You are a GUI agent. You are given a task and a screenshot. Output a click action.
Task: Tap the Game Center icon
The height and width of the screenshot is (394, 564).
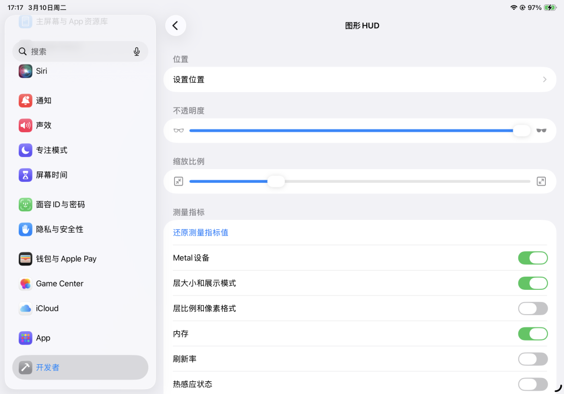click(25, 284)
